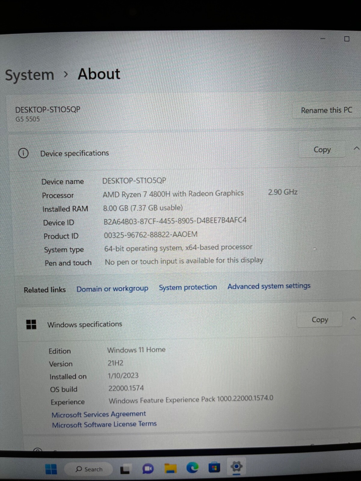Select the Windows 11 Home edition value

pyautogui.click(x=136, y=350)
